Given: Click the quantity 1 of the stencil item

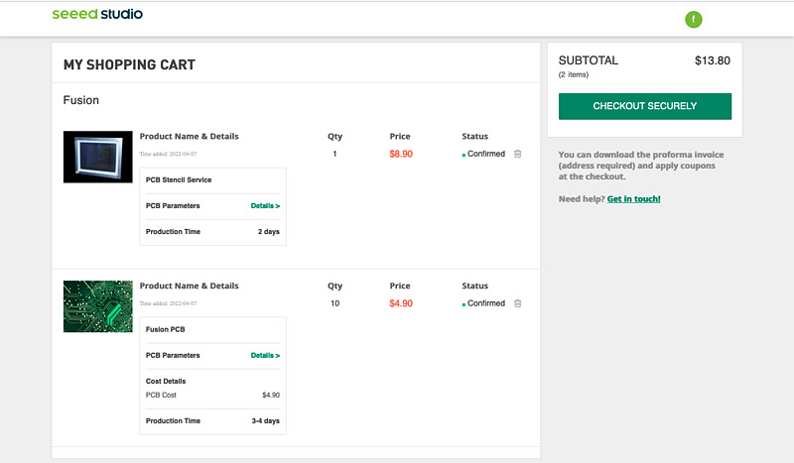Looking at the screenshot, I should pos(334,154).
